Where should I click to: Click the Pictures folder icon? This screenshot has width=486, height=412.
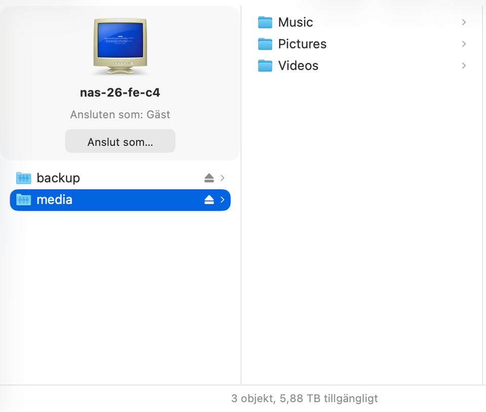(265, 44)
